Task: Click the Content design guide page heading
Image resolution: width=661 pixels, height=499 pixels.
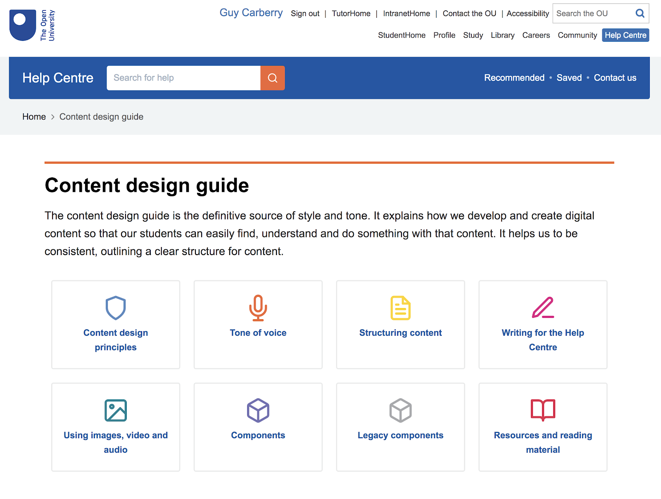Action: 147,185
